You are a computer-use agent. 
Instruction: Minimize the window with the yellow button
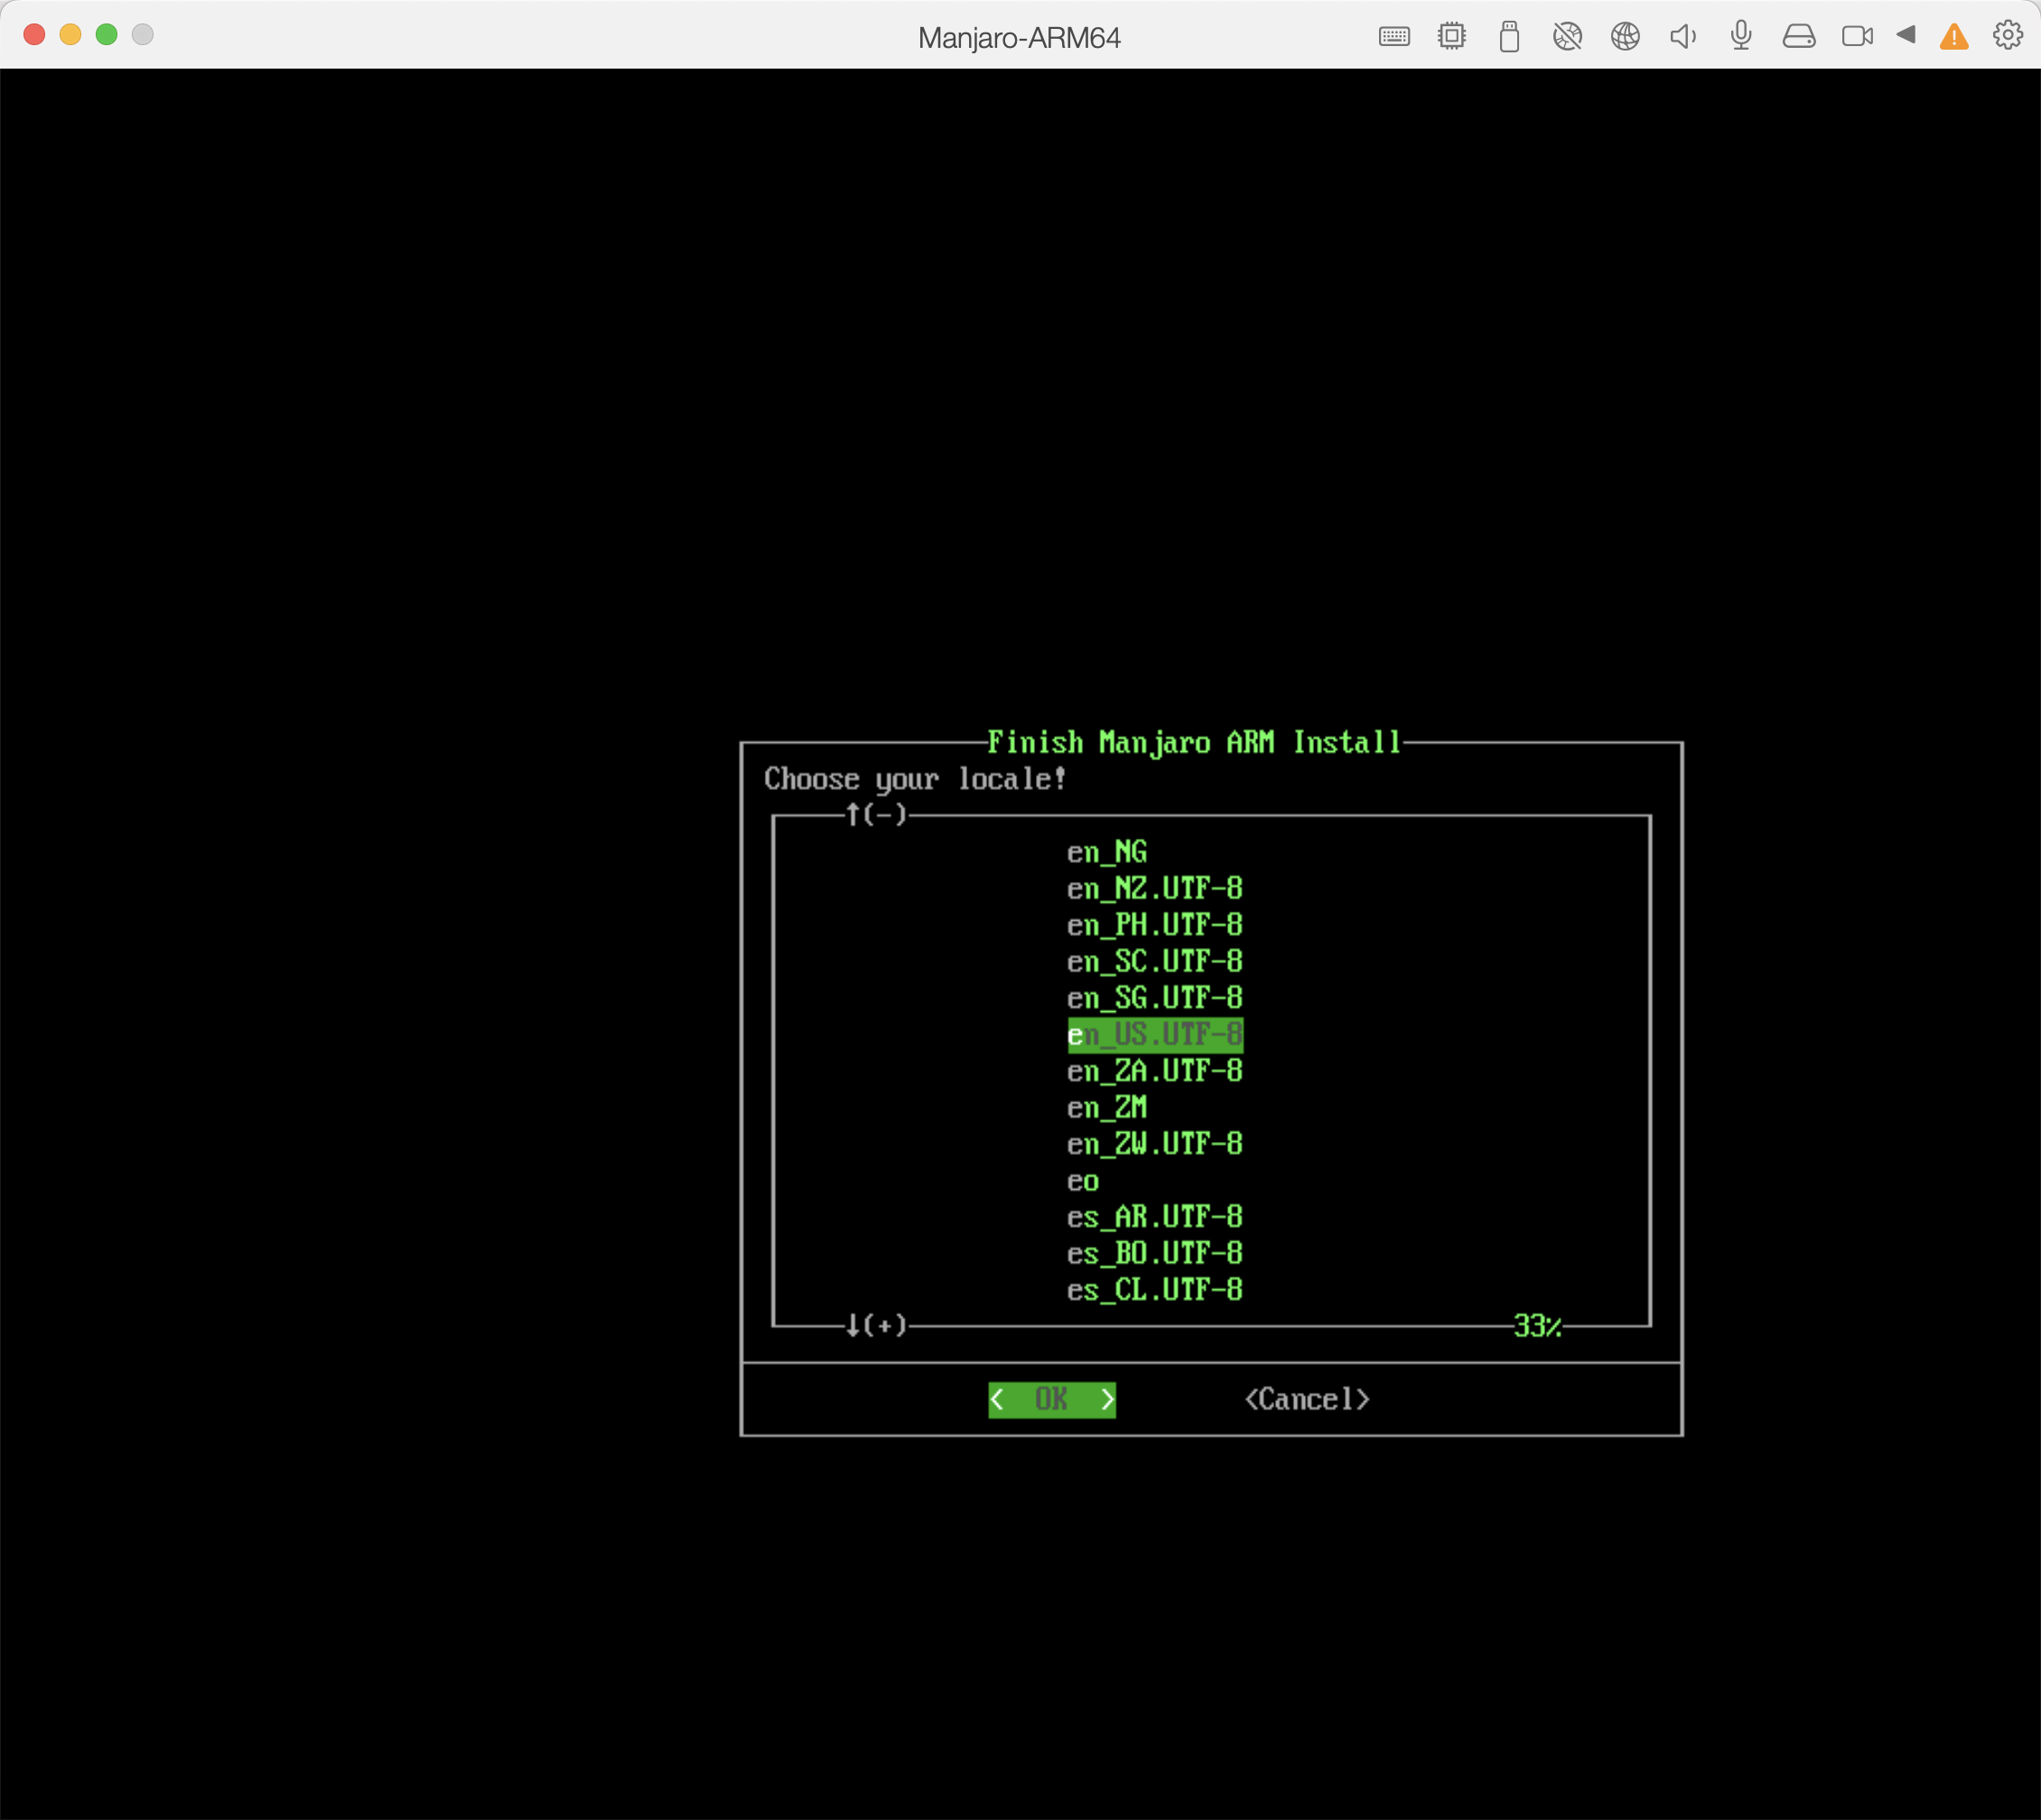[70, 35]
